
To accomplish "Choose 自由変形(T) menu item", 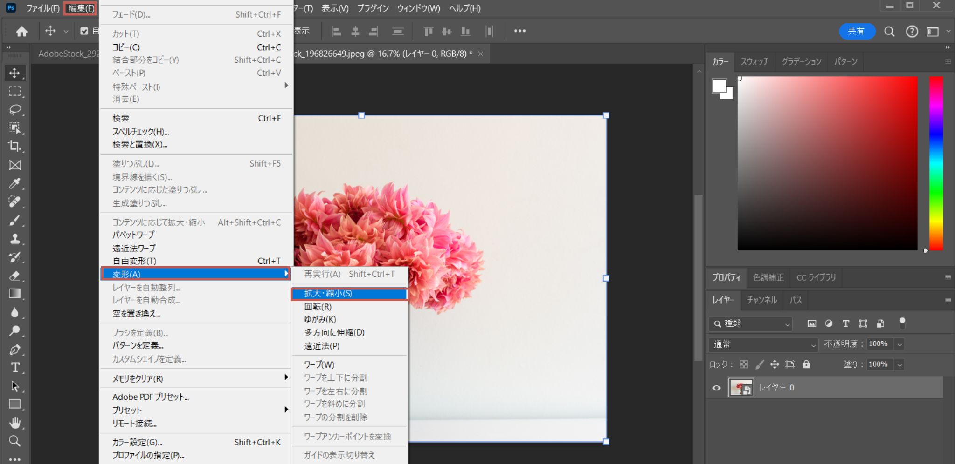I will pos(196,261).
